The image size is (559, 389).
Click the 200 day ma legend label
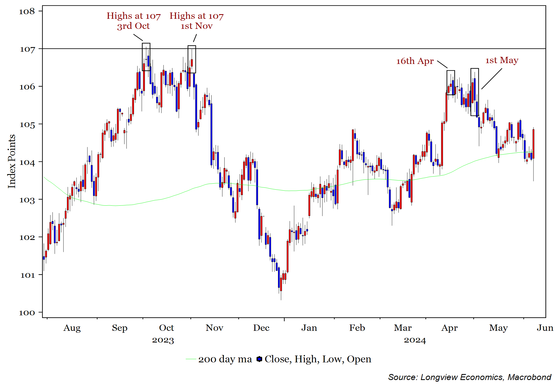pyautogui.click(x=225, y=359)
